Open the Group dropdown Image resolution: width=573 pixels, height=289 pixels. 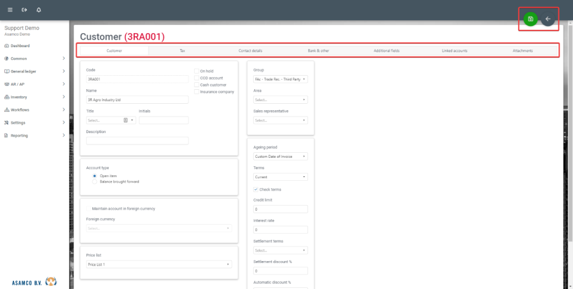(281, 80)
